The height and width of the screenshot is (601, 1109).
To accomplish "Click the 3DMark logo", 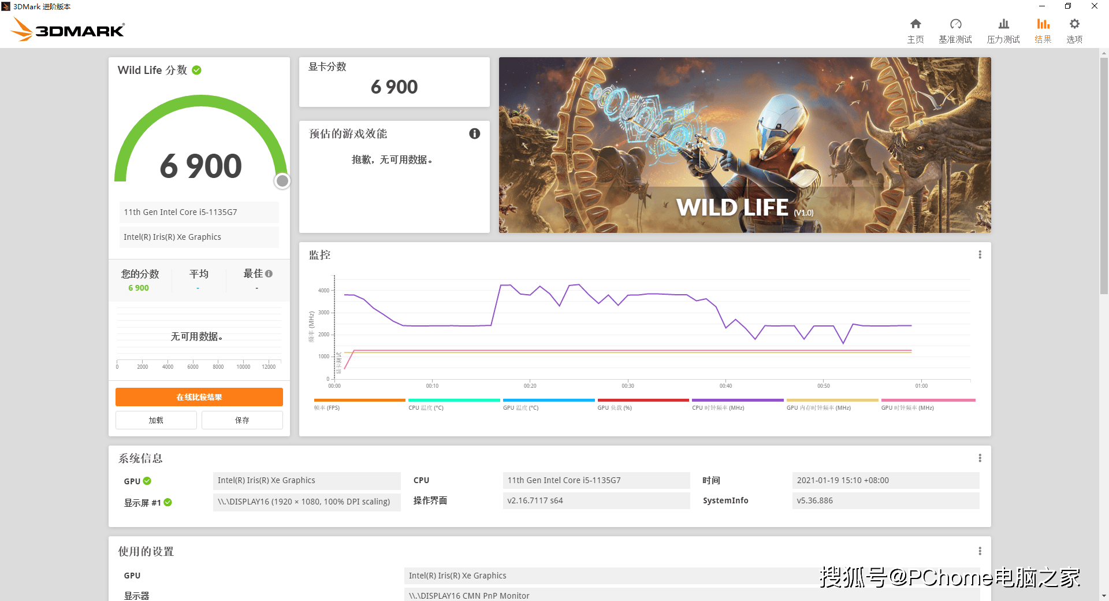I will [x=68, y=29].
